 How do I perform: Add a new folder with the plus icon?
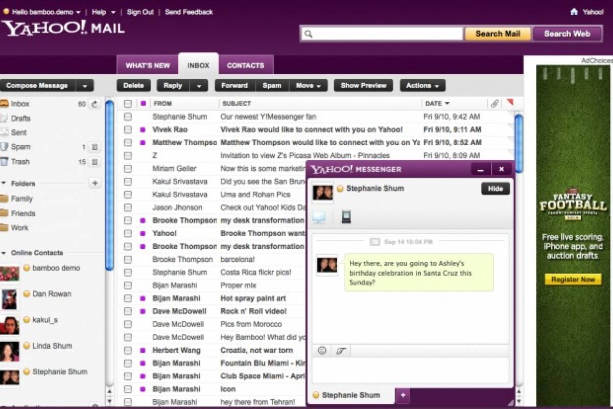point(95,183)
